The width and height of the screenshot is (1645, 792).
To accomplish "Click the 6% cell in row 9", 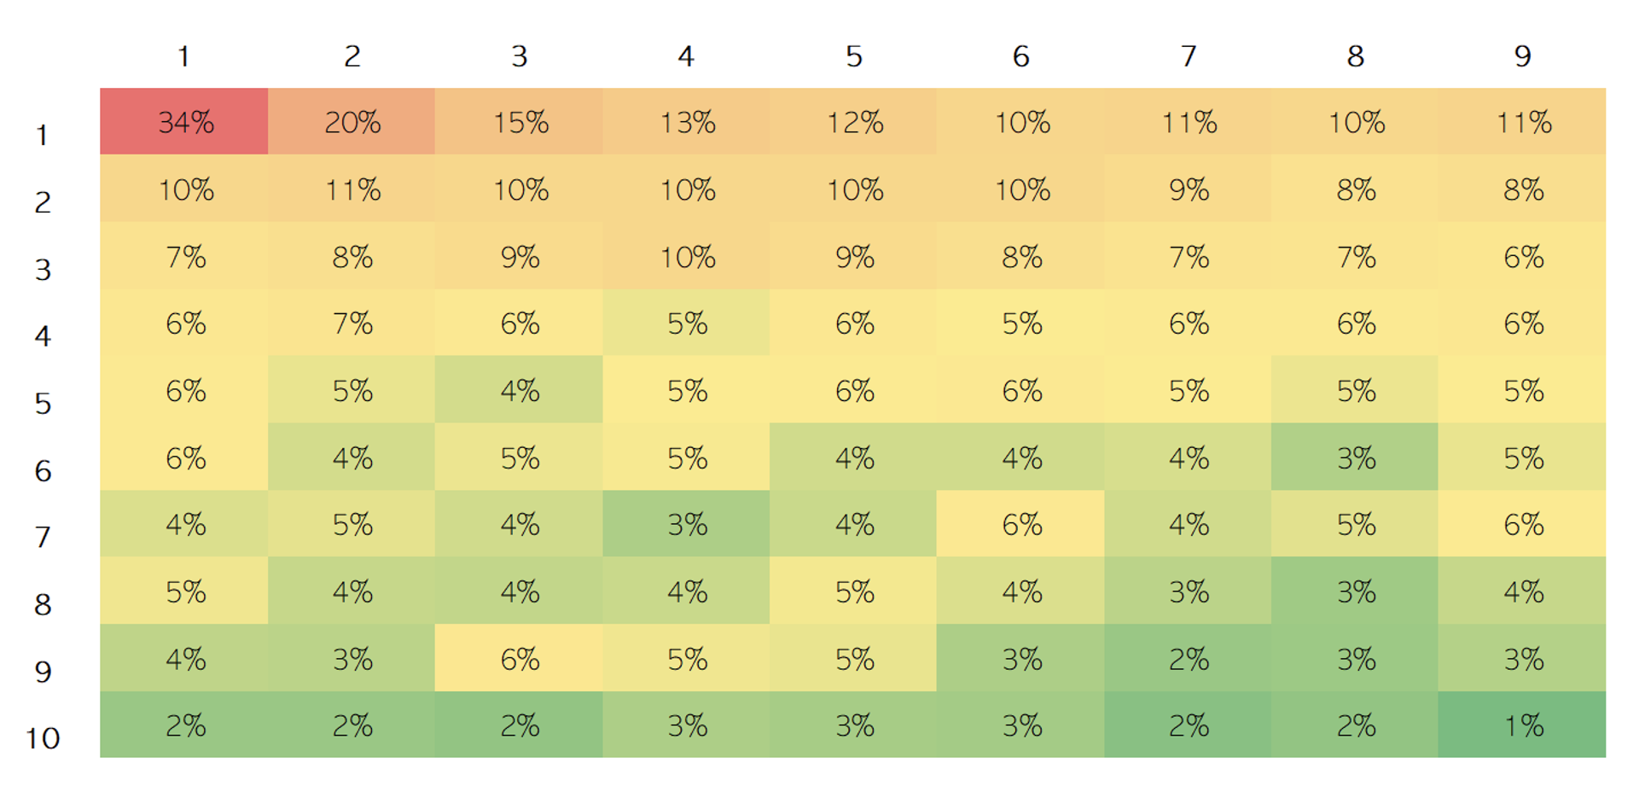I will click(x=519, y=659).
